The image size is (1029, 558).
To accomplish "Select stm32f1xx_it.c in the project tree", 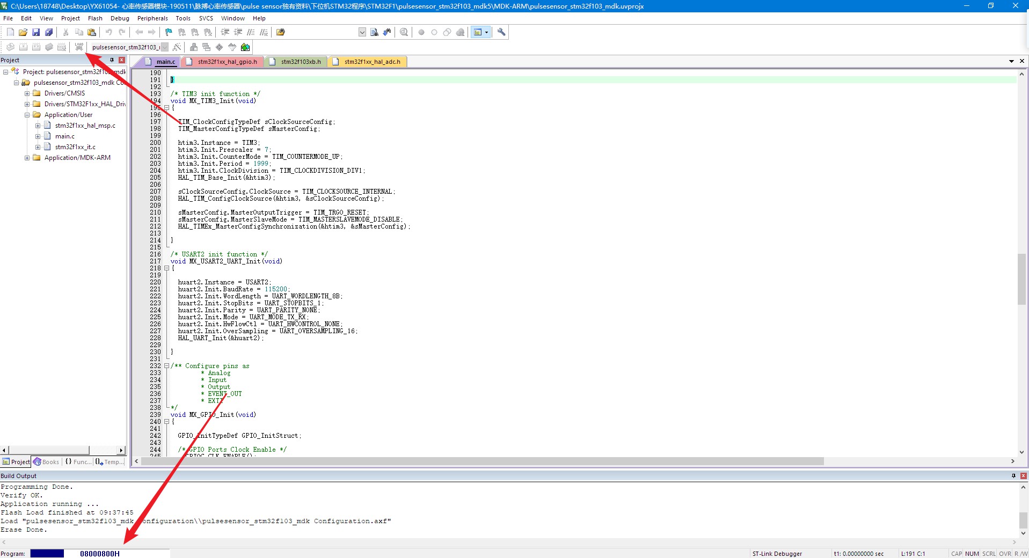I will click(75, 147).
